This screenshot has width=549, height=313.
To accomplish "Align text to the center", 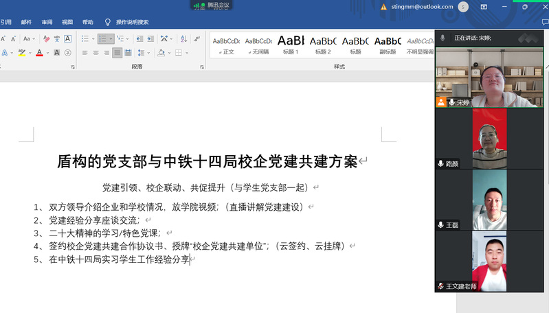I will (96, 53).
